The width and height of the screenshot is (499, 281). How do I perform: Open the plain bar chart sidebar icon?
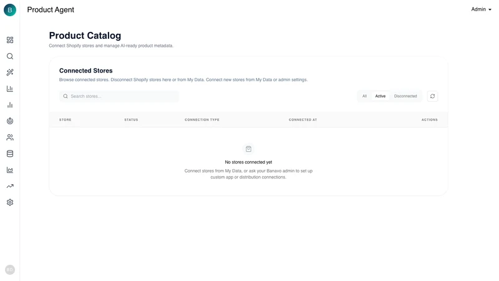tap(10, 105)
